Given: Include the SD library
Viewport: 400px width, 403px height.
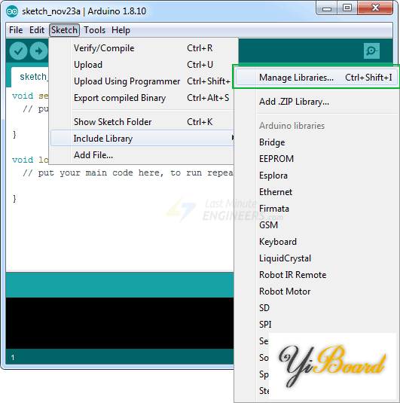Looking at the screenshot, I should (316, 308).
